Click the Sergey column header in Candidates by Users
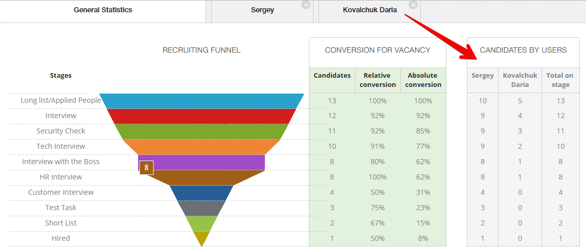586x248 pixels. (482, 76)
